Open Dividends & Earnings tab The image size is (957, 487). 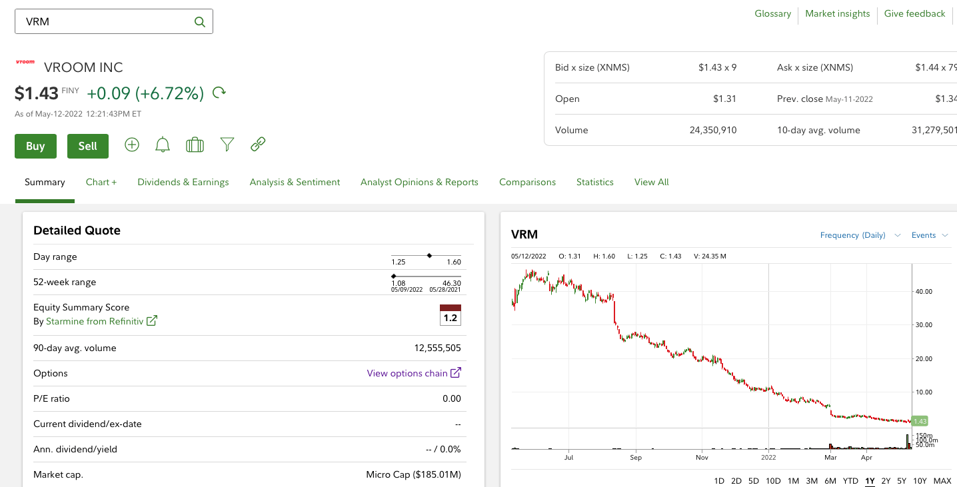183,182
